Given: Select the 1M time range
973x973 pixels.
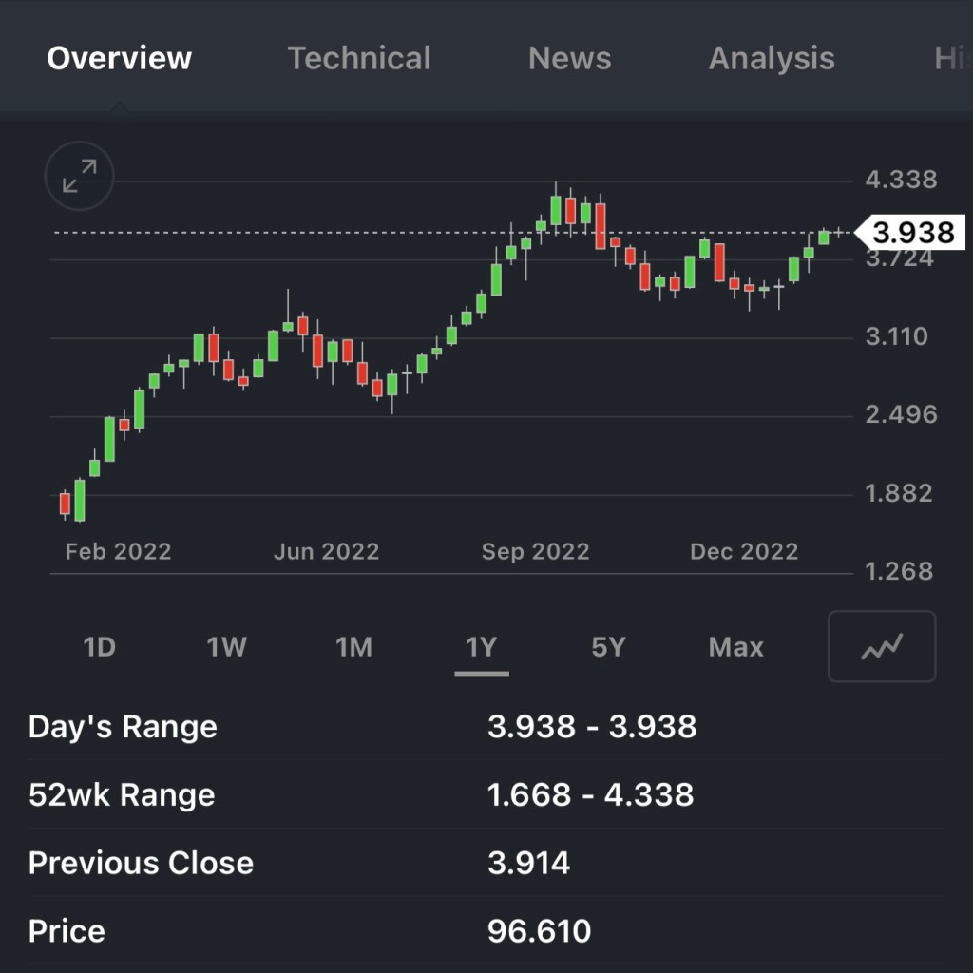Looking at the screenshot, I should (353, 647).
